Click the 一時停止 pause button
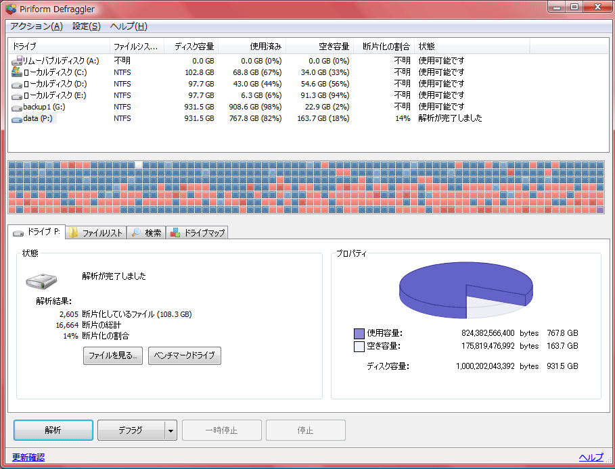Viewport: 615px width, 469px height. (x=222, y=430)
